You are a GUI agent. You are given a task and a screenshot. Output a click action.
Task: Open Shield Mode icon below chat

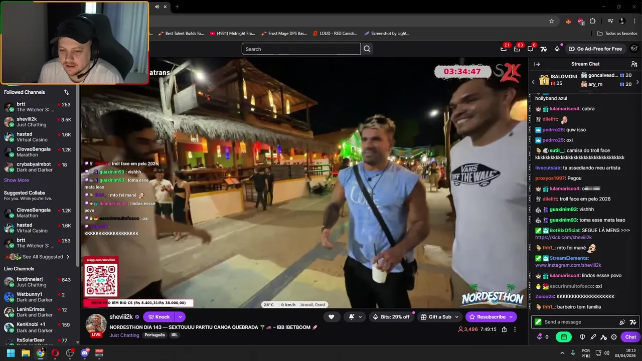582,337
